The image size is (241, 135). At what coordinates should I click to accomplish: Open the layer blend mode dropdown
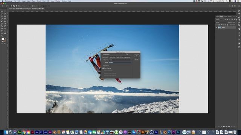[x=221, y=22]
